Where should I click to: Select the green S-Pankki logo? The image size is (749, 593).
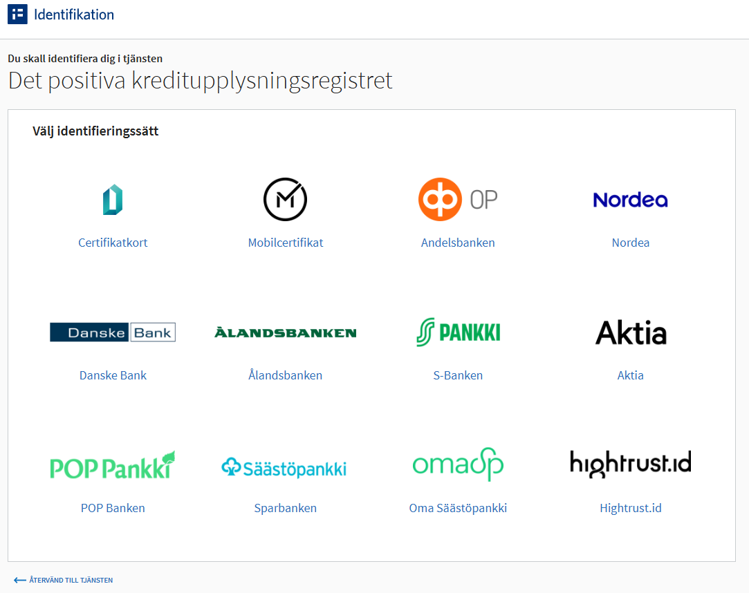point(458,332)
